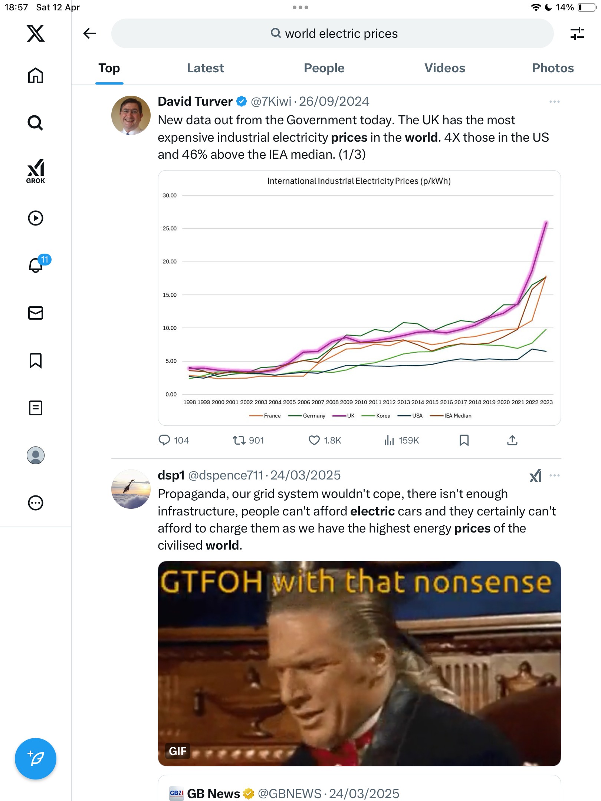Repost David Turver's post with 901 reposts

point(248,440)
